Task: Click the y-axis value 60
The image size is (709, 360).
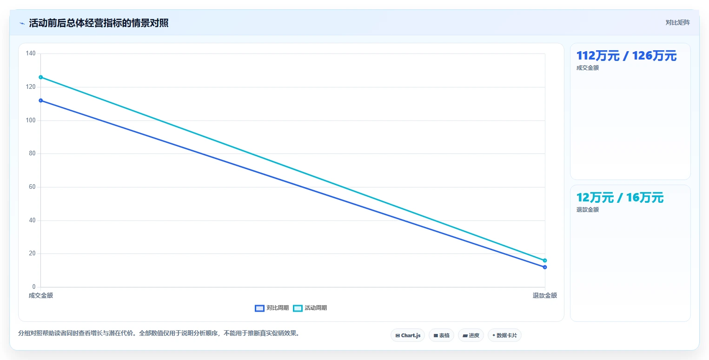Action: coord(32,187)
